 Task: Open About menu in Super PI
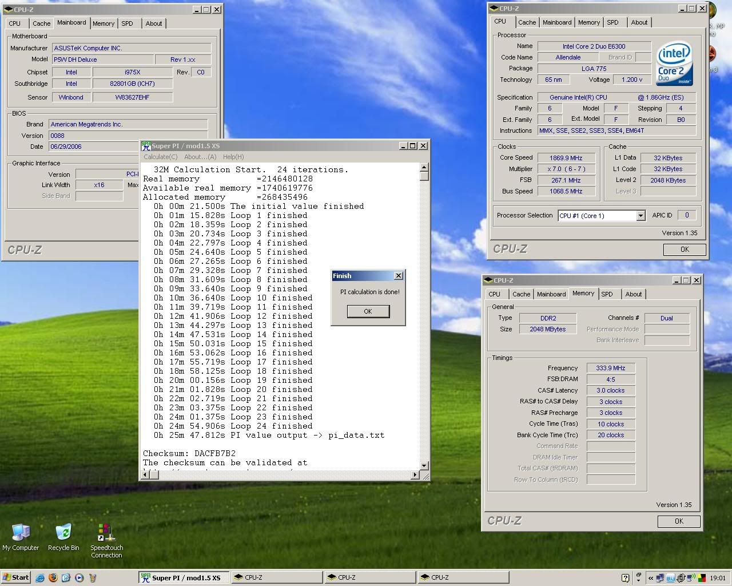tap(200, 157)
